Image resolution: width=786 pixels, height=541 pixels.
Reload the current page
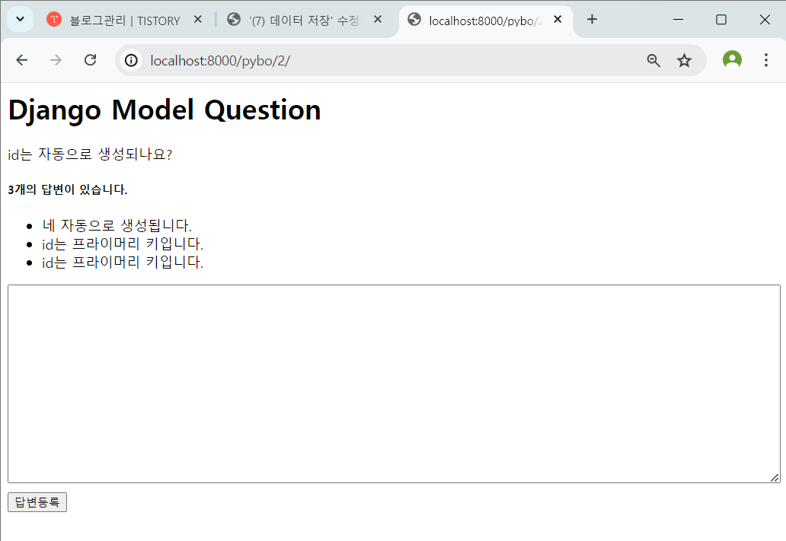[x=90, y=60]
